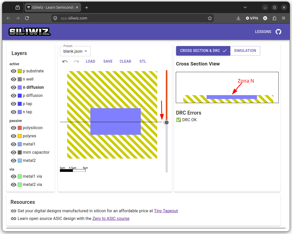Screen dimensions: 292x234
Task: Click the app.siliwiz.com address bar
Action: [132, 18]
